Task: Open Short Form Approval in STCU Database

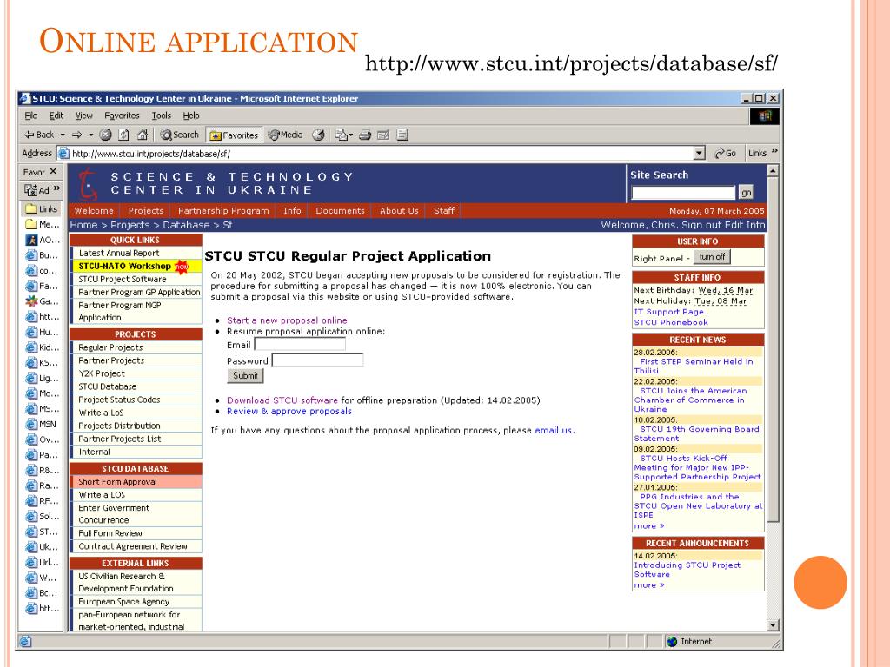Action: [135, 481]
